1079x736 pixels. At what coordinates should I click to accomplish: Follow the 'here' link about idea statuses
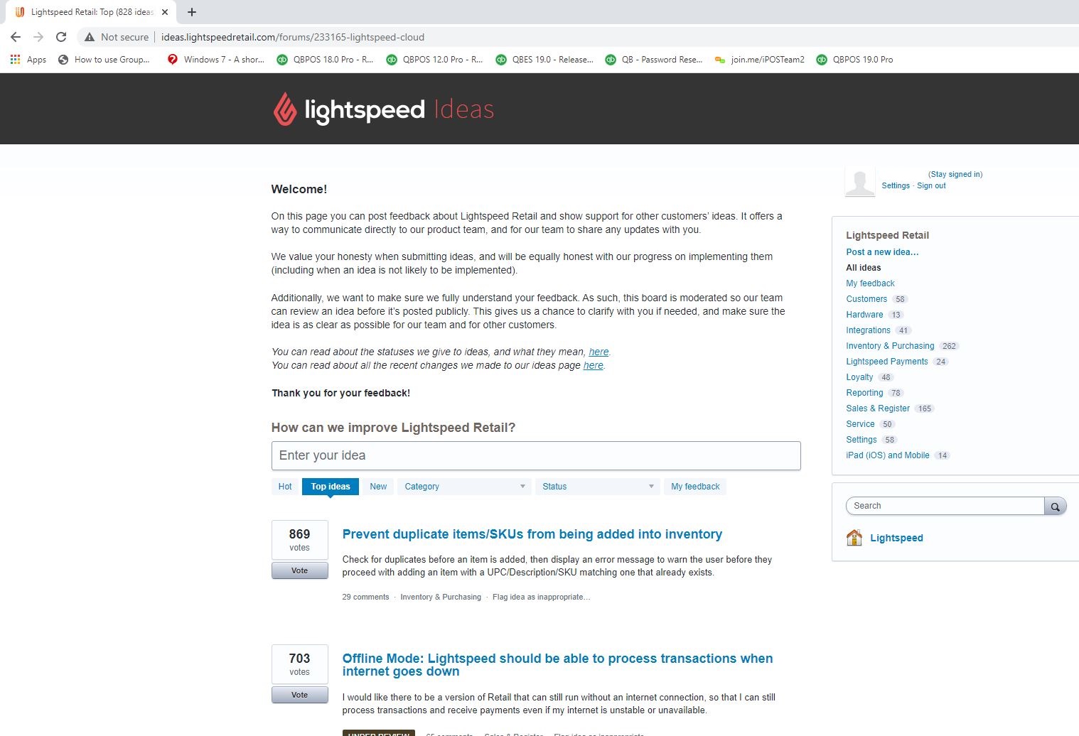click(x=598, y=352)
